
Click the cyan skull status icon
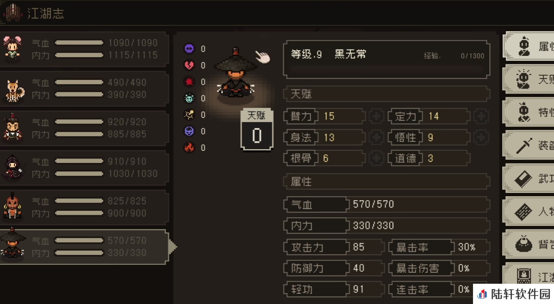point(189,98)
